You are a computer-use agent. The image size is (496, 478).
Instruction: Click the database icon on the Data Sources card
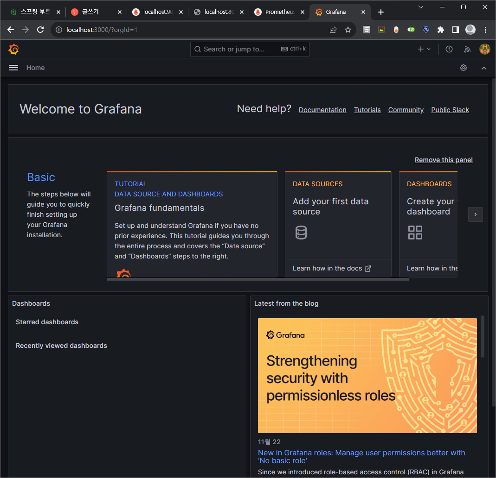point(301,233)
